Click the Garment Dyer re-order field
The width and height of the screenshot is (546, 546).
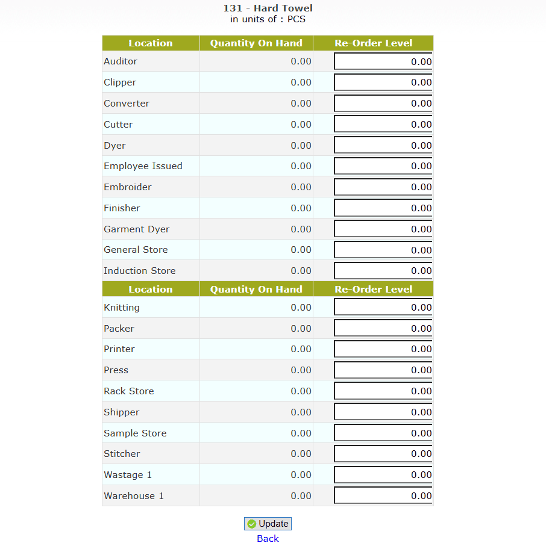[383, 229]
